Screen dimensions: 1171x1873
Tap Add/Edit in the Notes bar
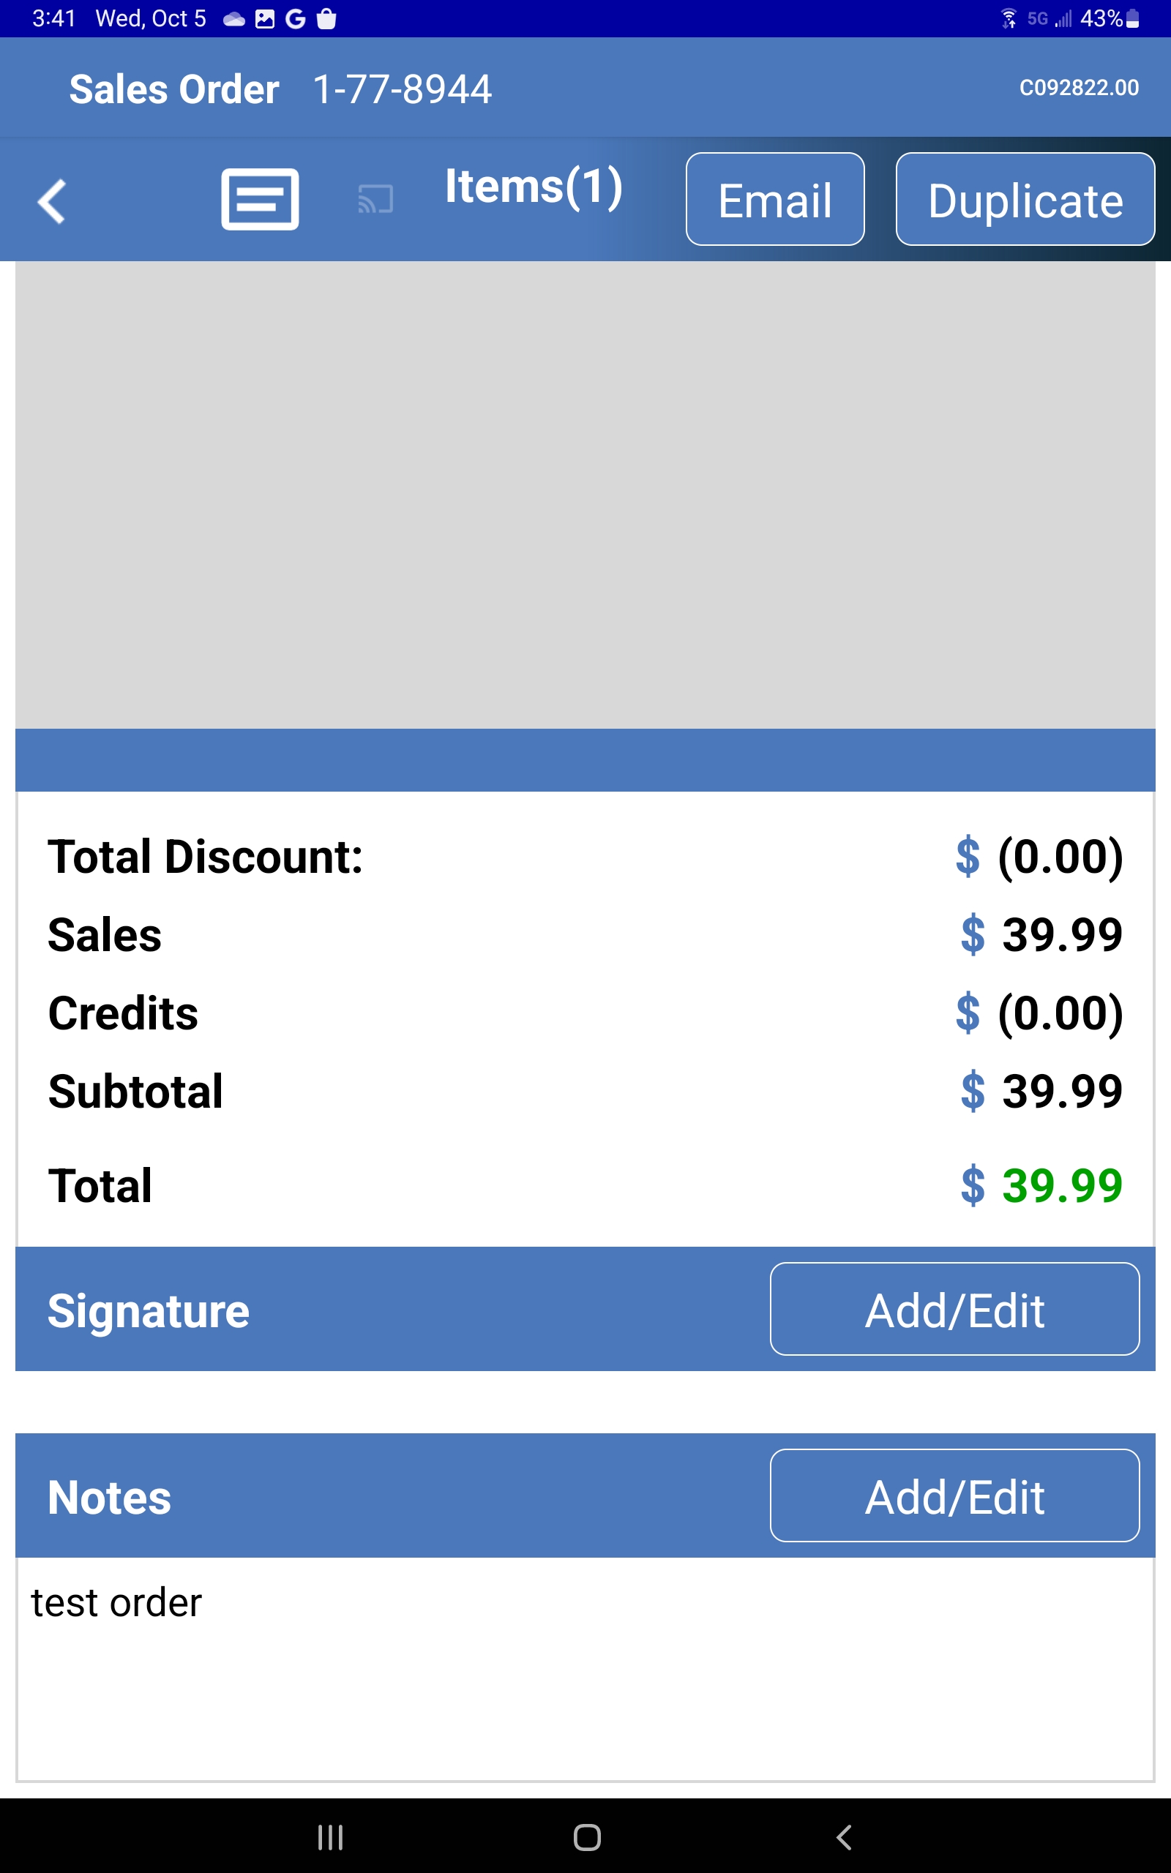pyautogui.click(x=954, y=1496)
